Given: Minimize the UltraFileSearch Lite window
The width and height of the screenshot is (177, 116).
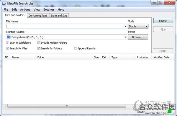Looking at the screenshot, I should (x=154, y=3).
